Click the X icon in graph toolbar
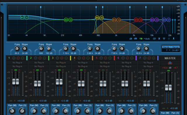This screenshot has height=115, width=187. [x=159, y=39]
